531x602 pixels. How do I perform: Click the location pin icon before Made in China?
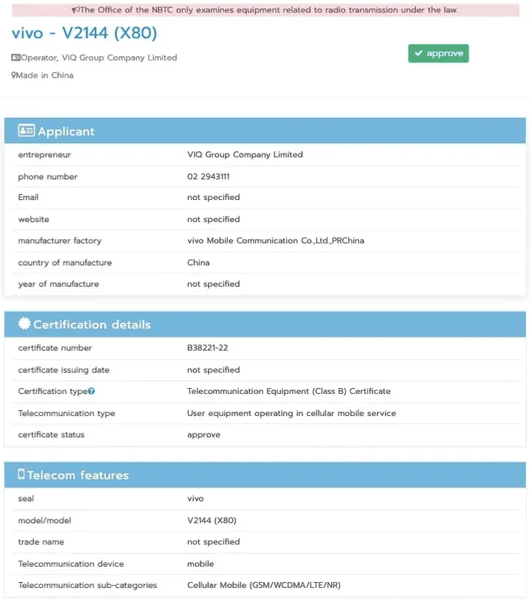[x=13, y=75]
